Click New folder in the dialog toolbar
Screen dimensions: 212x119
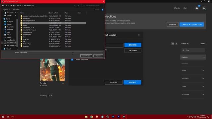[16, 10]
